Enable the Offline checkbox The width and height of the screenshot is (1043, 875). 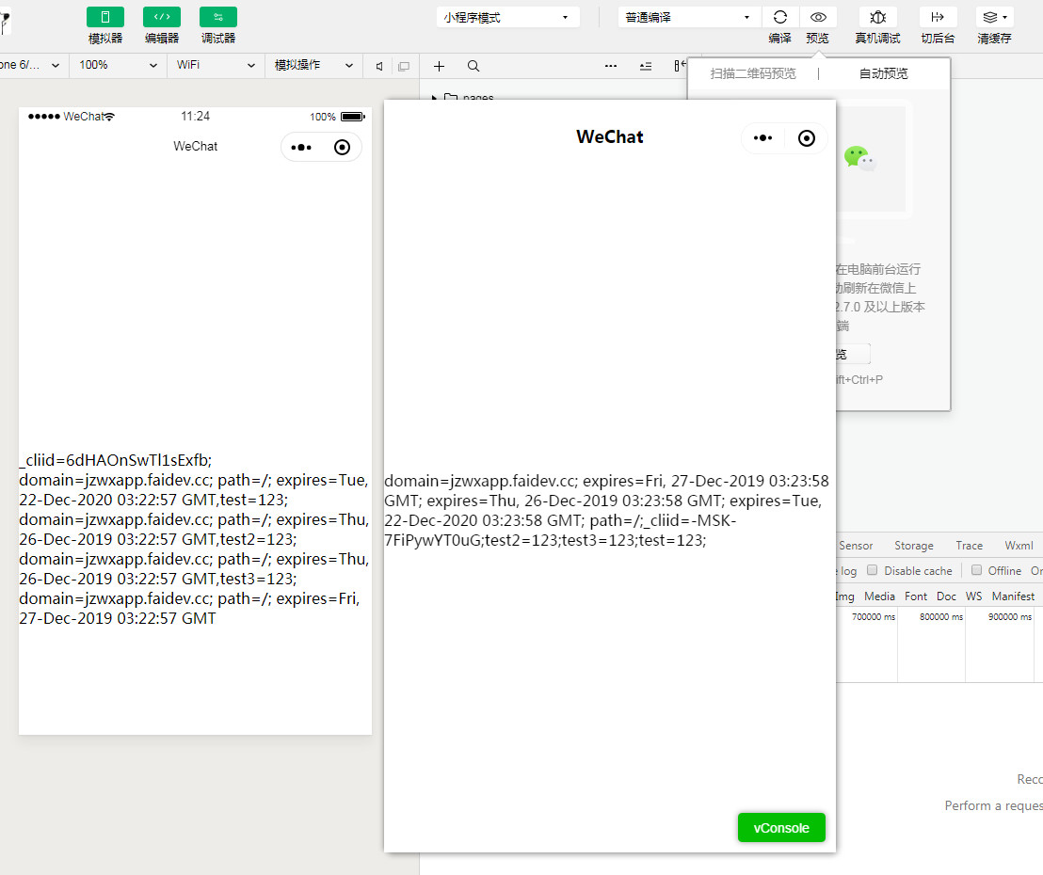(976, 570)
